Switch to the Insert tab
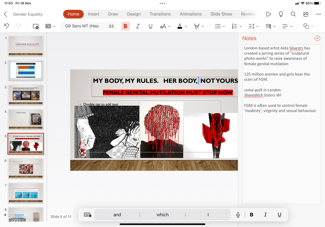325x227 pixels. (x=94, y=14)
